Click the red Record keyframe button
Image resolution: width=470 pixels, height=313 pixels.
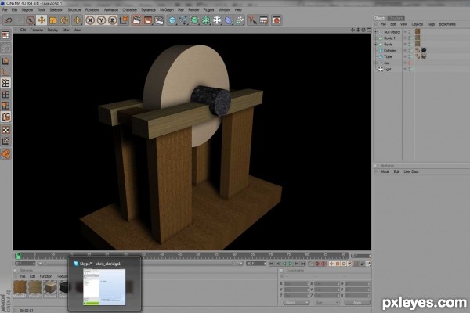click(x=316, y=264)
